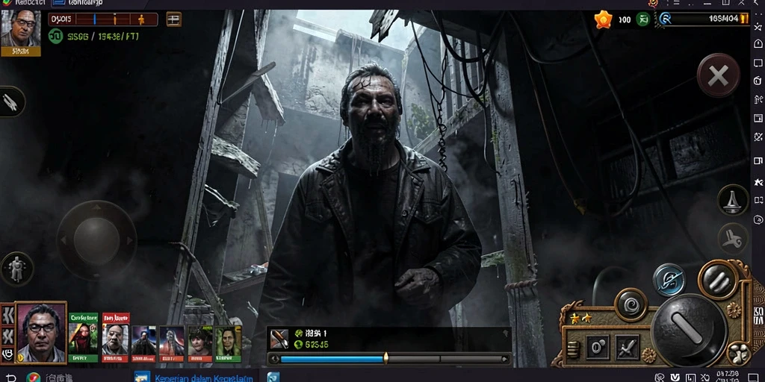Viewport: 765px width, 382px height.
Task: Click the sword item slot in bronze panel
Action: coord(628,348)
